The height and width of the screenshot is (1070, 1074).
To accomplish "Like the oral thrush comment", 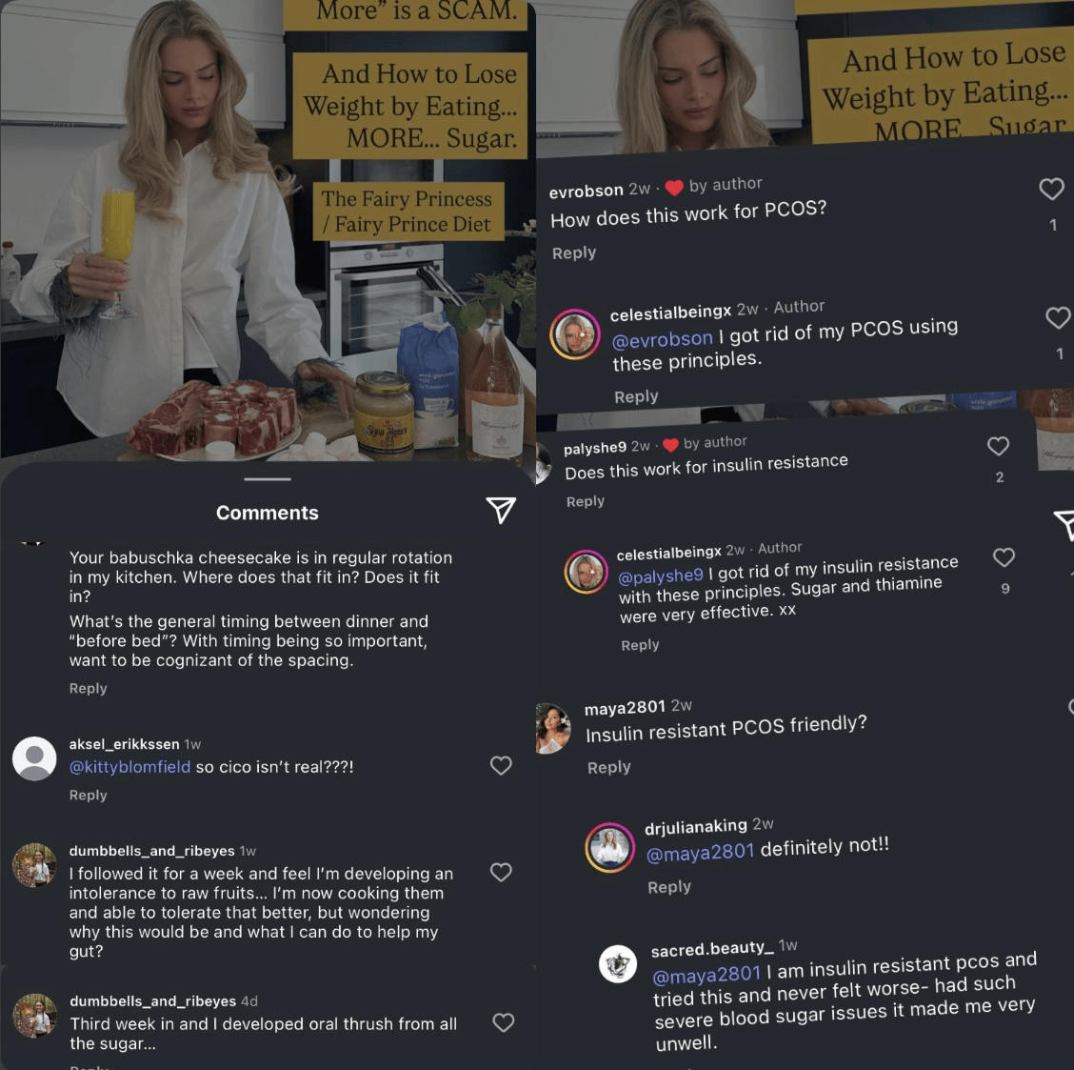I will [504, 1022].
